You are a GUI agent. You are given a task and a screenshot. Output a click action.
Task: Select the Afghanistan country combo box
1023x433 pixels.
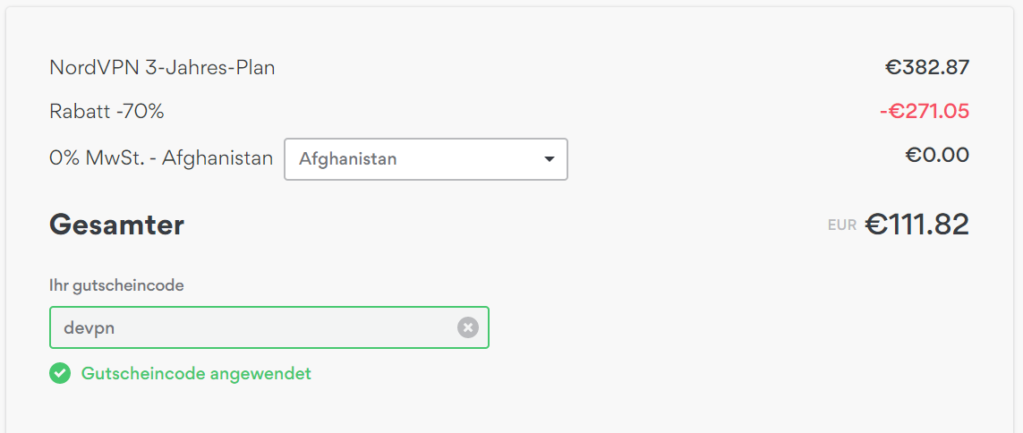point(426,159)
